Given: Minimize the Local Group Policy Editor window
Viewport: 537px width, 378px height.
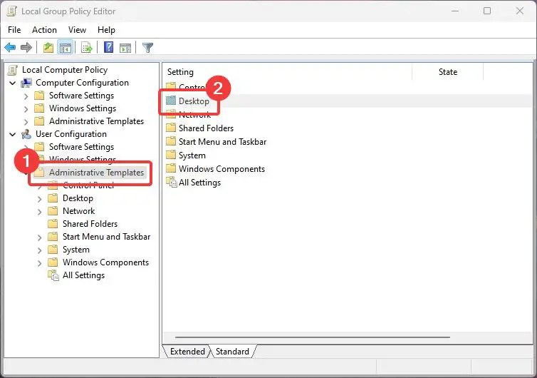Looking at the screenshot, I should (455, 11).
